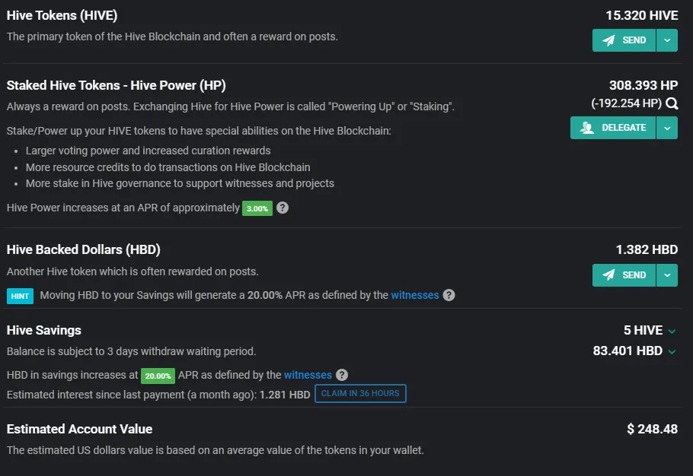The width and height of the screenshot is (693, 476).
Task: Click the blue HINT label
Action: 20,296
